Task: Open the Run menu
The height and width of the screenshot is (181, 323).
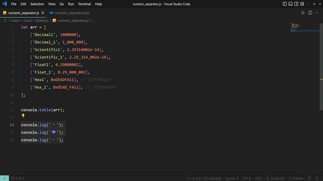Action: tap(71, 4)
